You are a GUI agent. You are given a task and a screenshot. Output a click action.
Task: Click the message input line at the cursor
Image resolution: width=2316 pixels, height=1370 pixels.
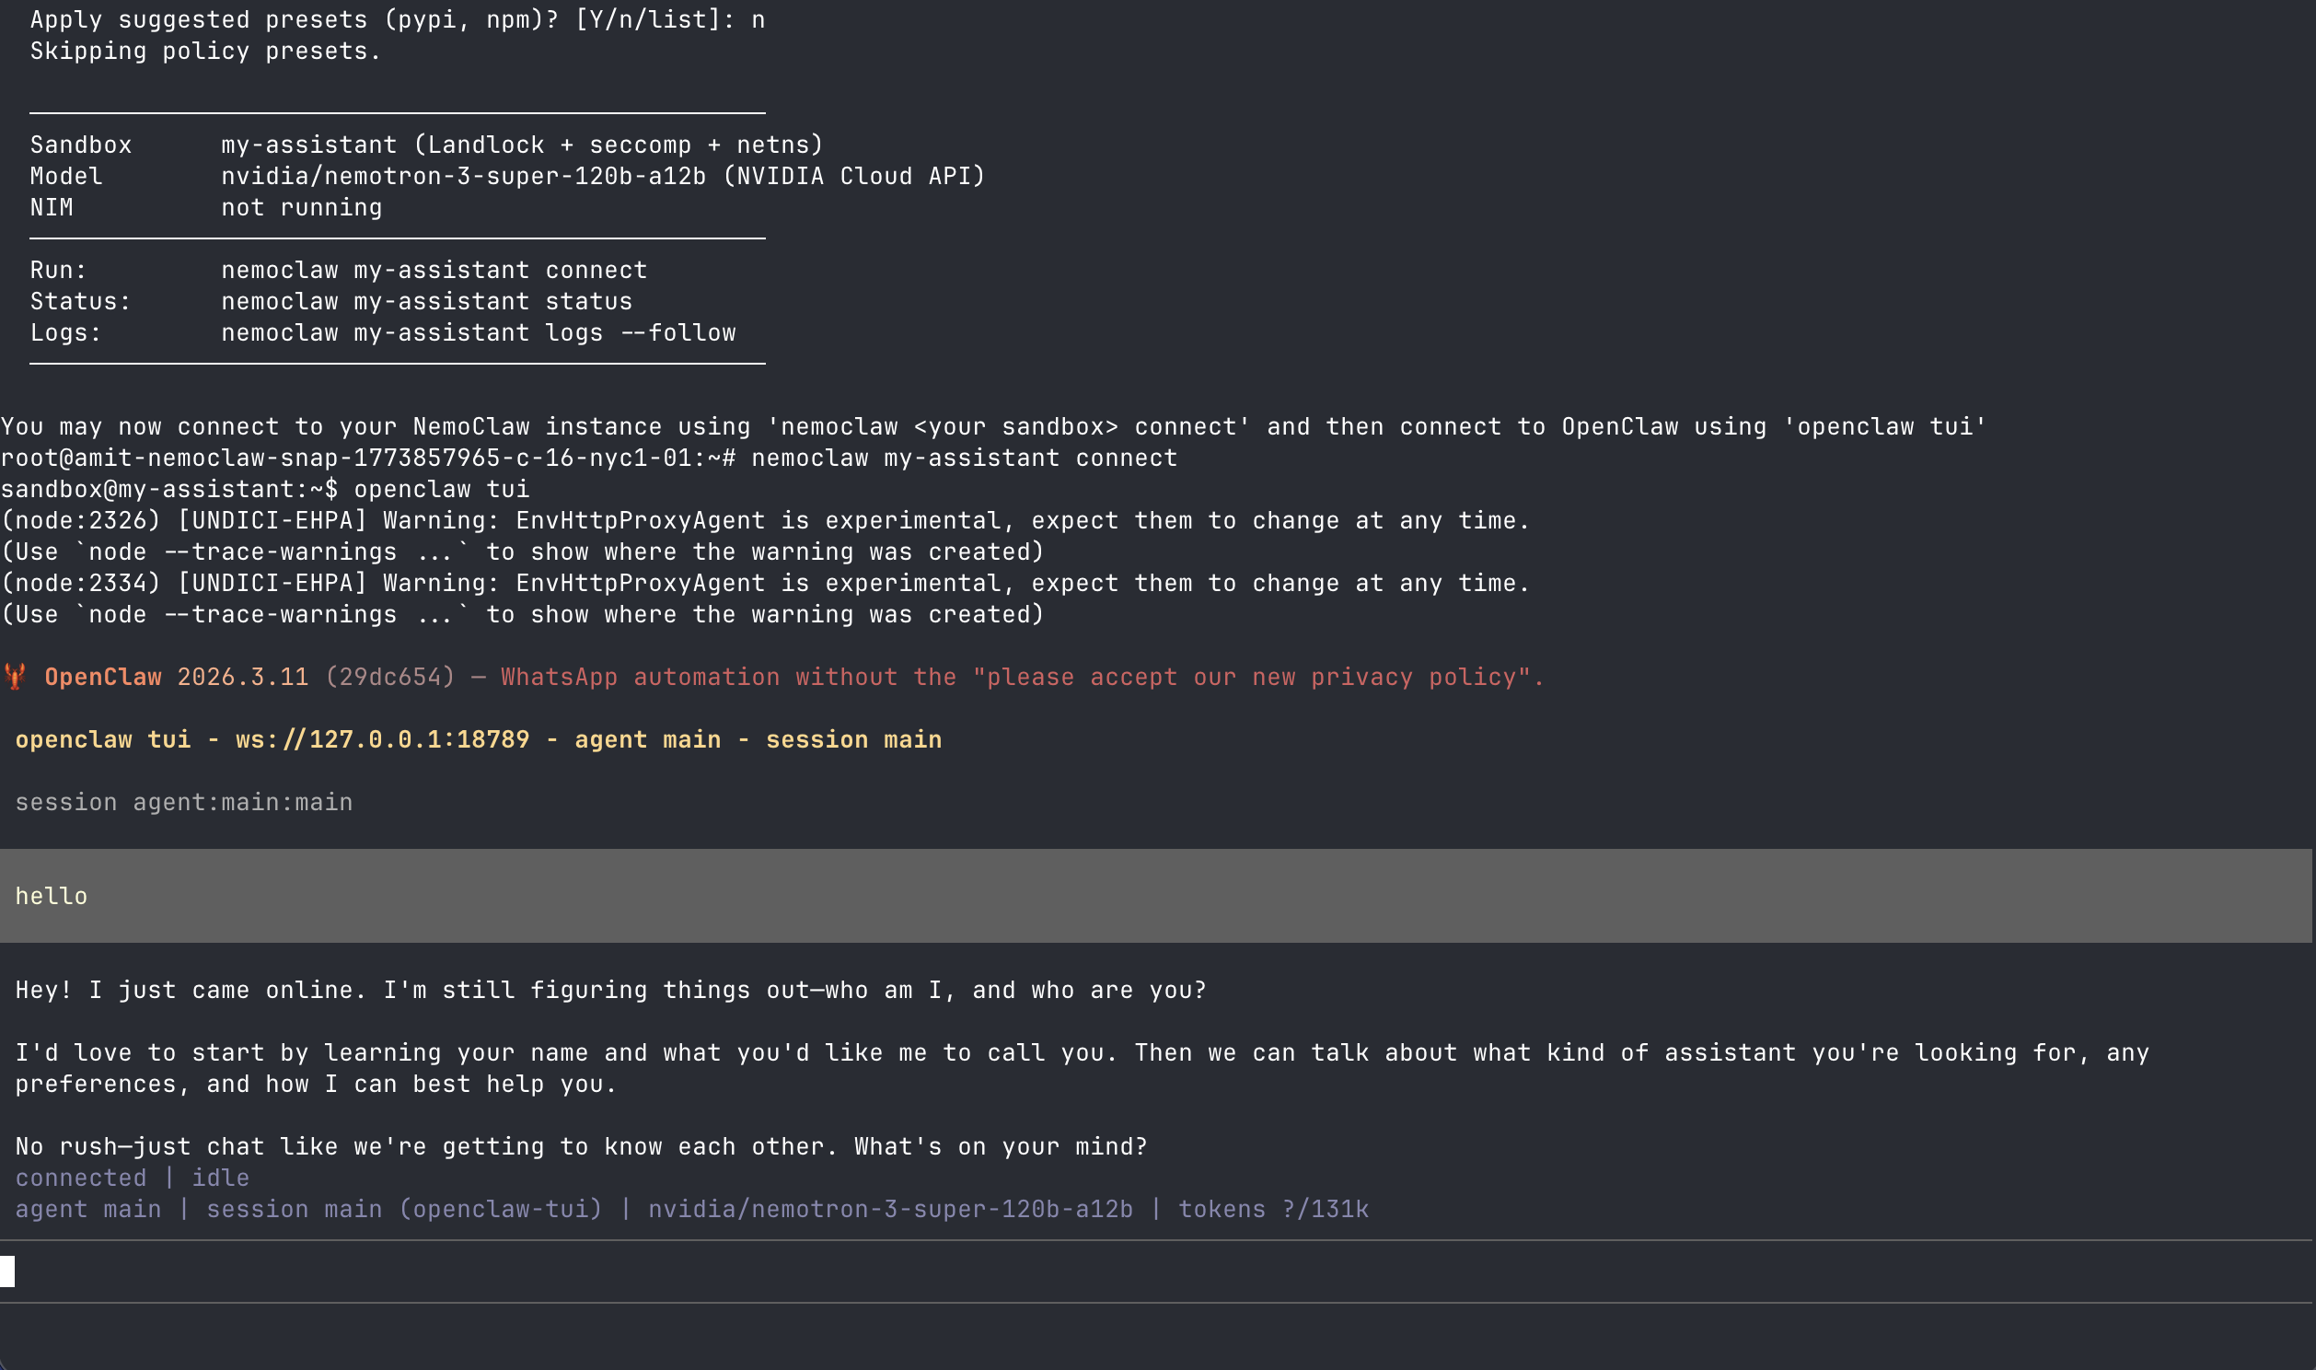(8, 1271)
